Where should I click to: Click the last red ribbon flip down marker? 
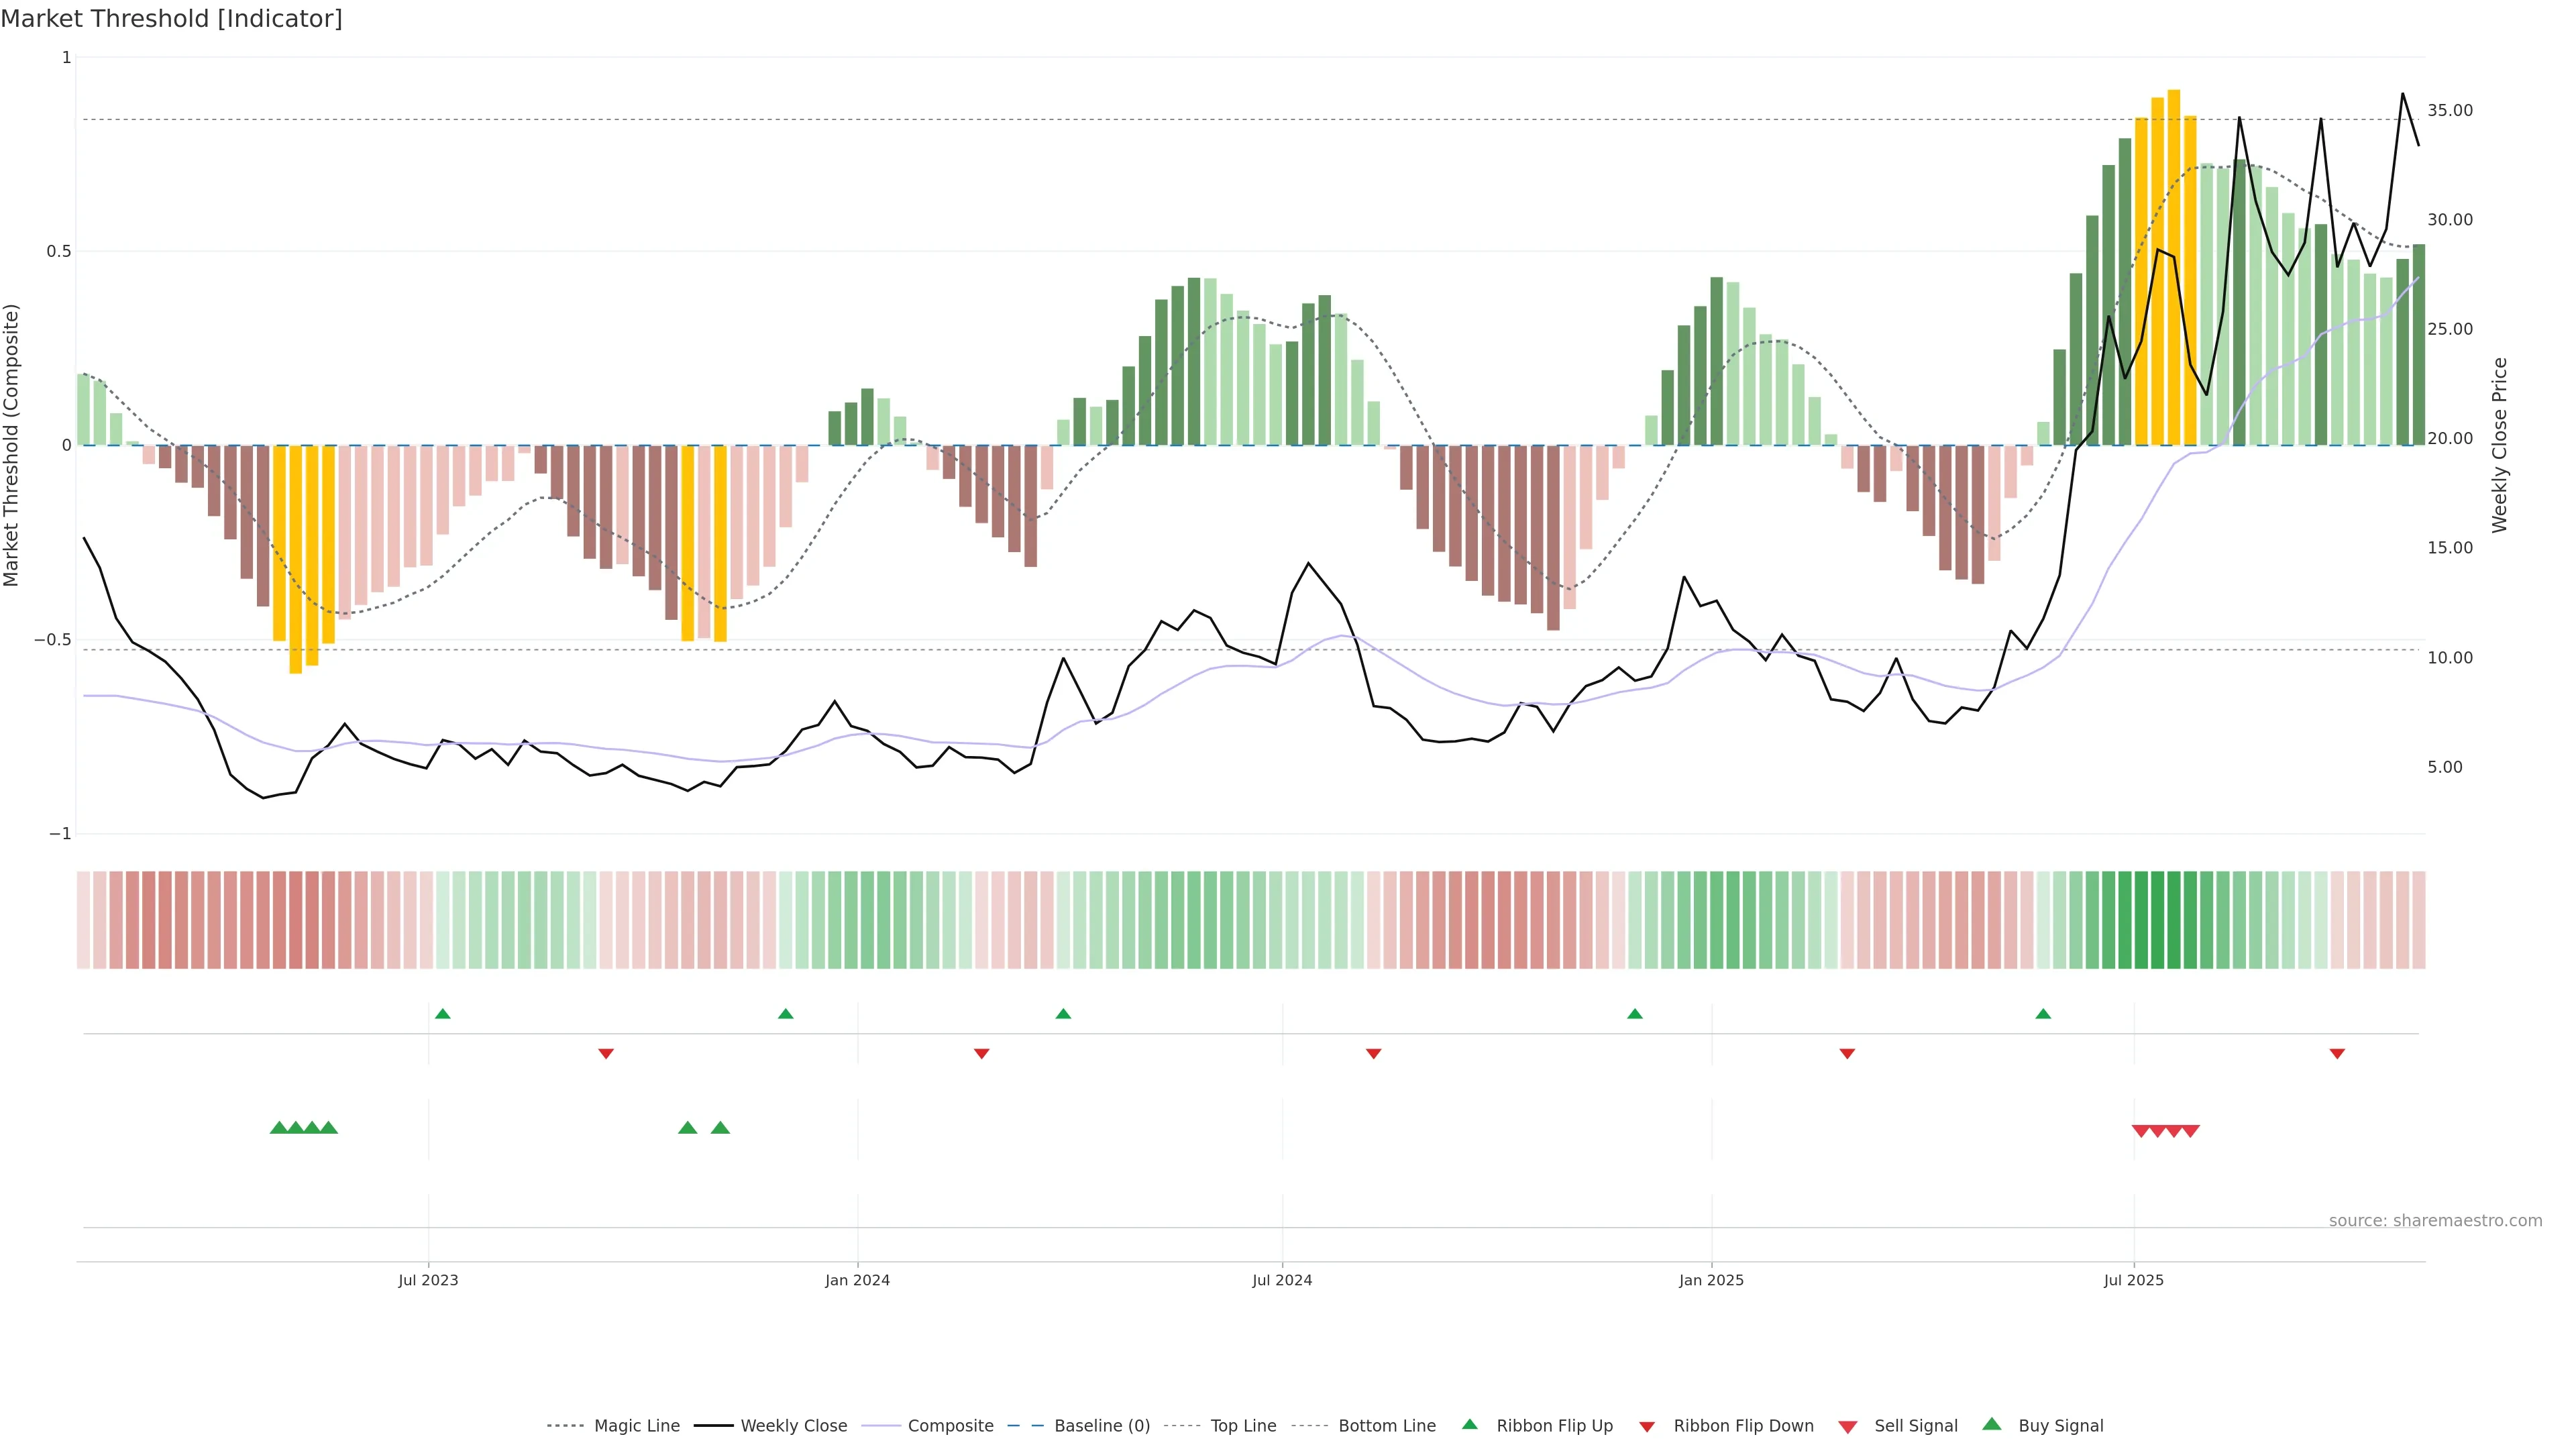coord(2337,1053)
